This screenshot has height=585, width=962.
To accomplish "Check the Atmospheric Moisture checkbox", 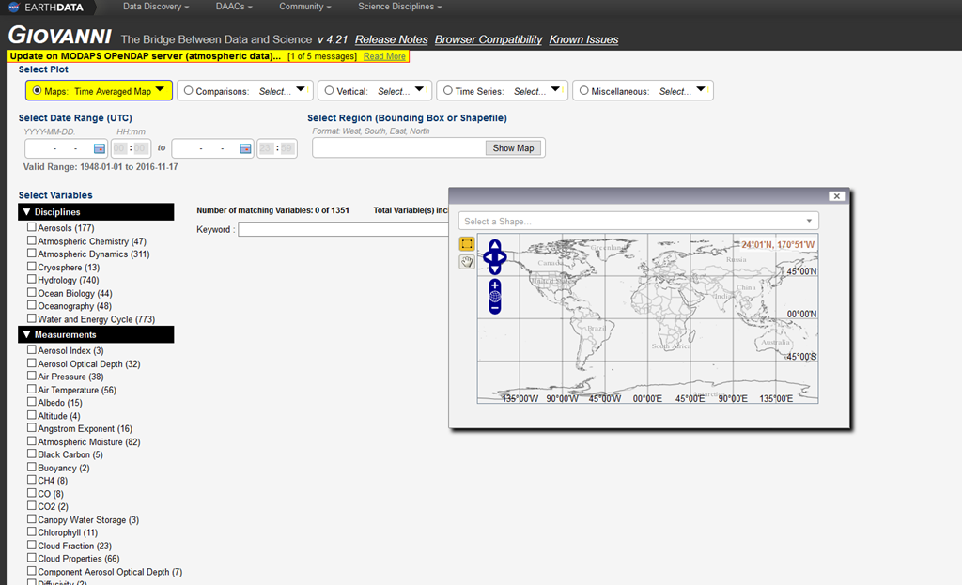I will pyautogui.click(x=31, y=441).
